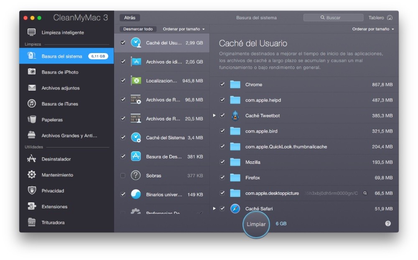The width and height of the screenshot is (418, 260).
Task: Click the Binarios universales icon
Action: [x=136, y=194]
